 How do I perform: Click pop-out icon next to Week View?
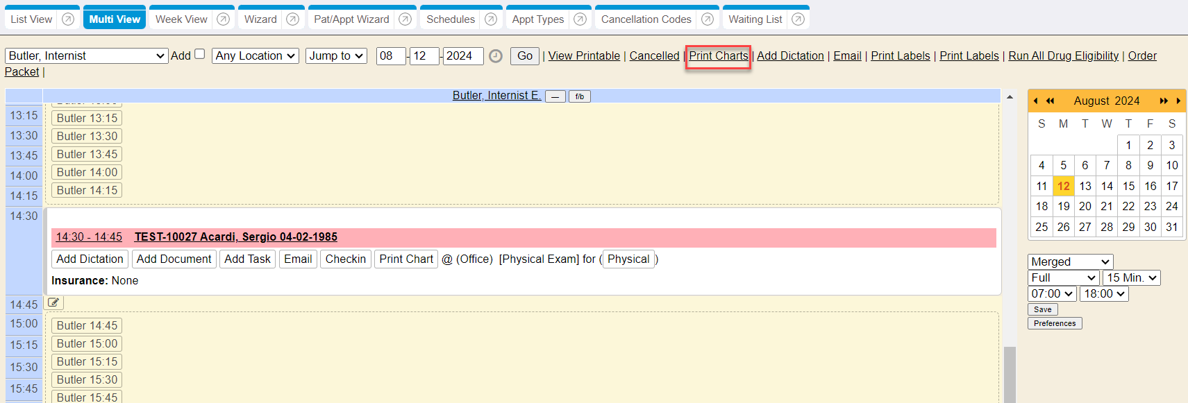click(x=223, y=19)
